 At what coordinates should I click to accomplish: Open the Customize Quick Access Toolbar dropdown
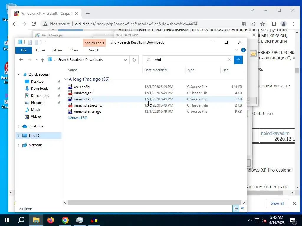pyautogui.click(x=42, y=42)
